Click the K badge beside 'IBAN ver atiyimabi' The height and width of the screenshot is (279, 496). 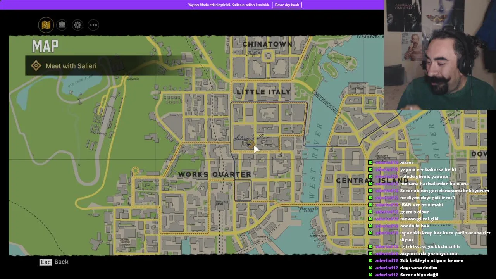pyautogui.click(x=370, y=205)
